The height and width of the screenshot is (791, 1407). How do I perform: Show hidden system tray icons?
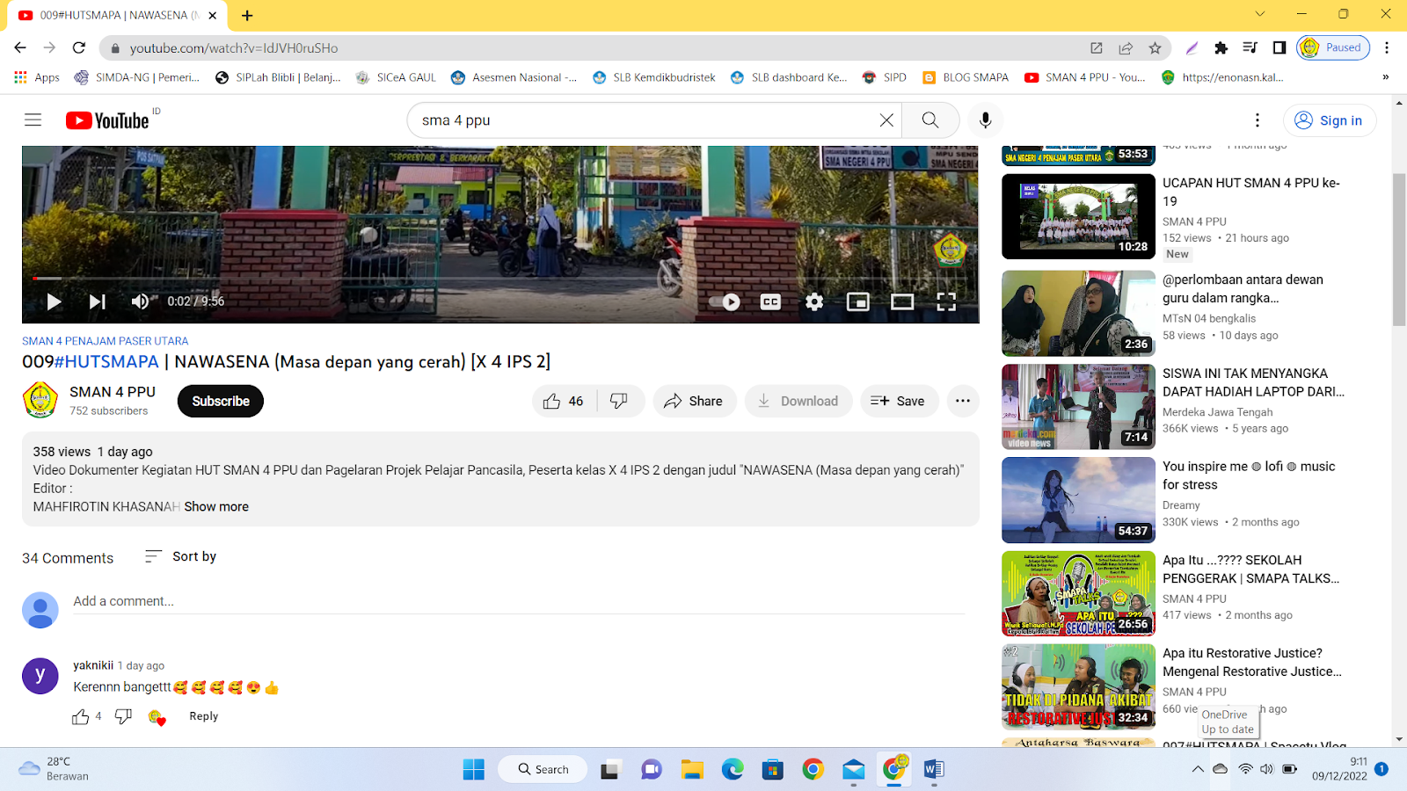point(1198,769)
